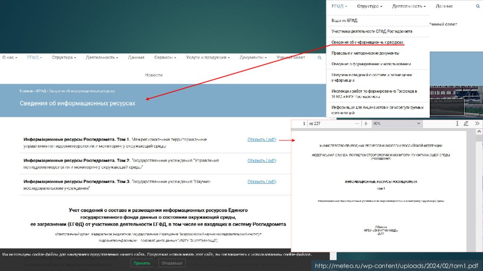Open the Том 1 Открыть (.pdf) link

click(261, 139)
